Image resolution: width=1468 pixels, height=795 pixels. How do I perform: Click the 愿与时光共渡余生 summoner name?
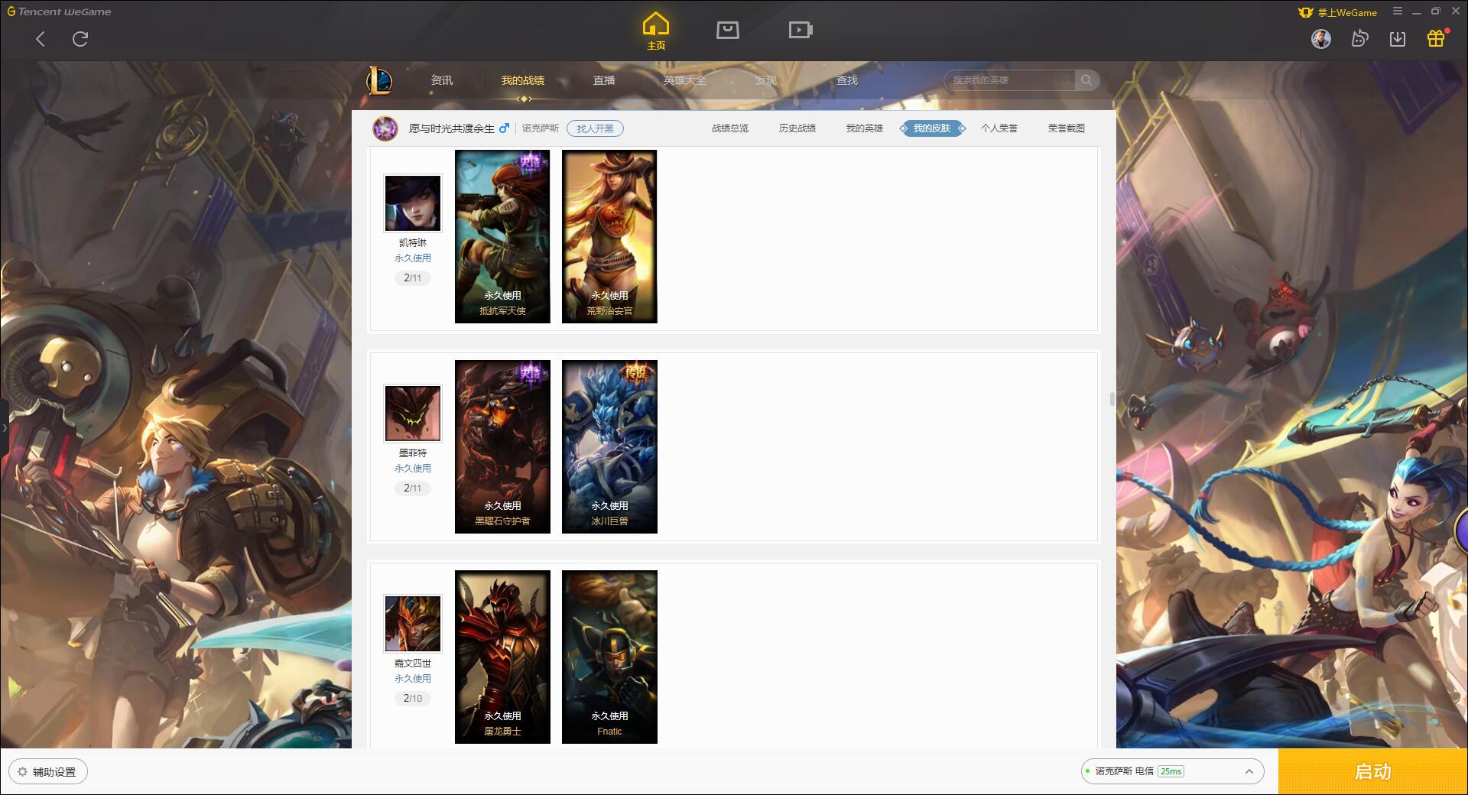[x=451, y=128]
